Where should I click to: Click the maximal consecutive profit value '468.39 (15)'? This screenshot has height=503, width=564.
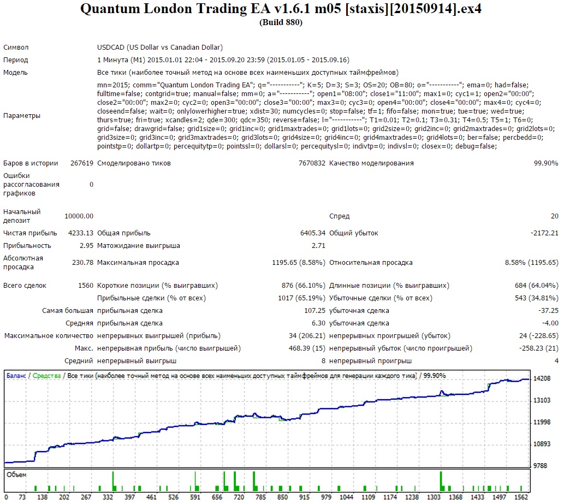(307, 348)
